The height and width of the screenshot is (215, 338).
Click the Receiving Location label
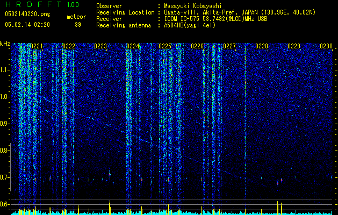pyautogui.click(x=125, y=12)
